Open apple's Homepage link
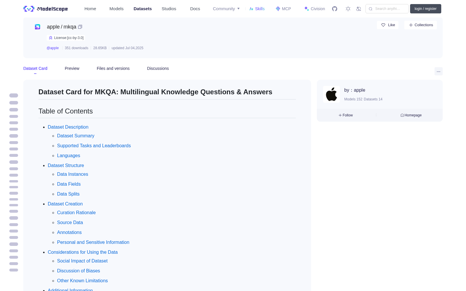Screen dimensions: 466x291 point(411,115)
